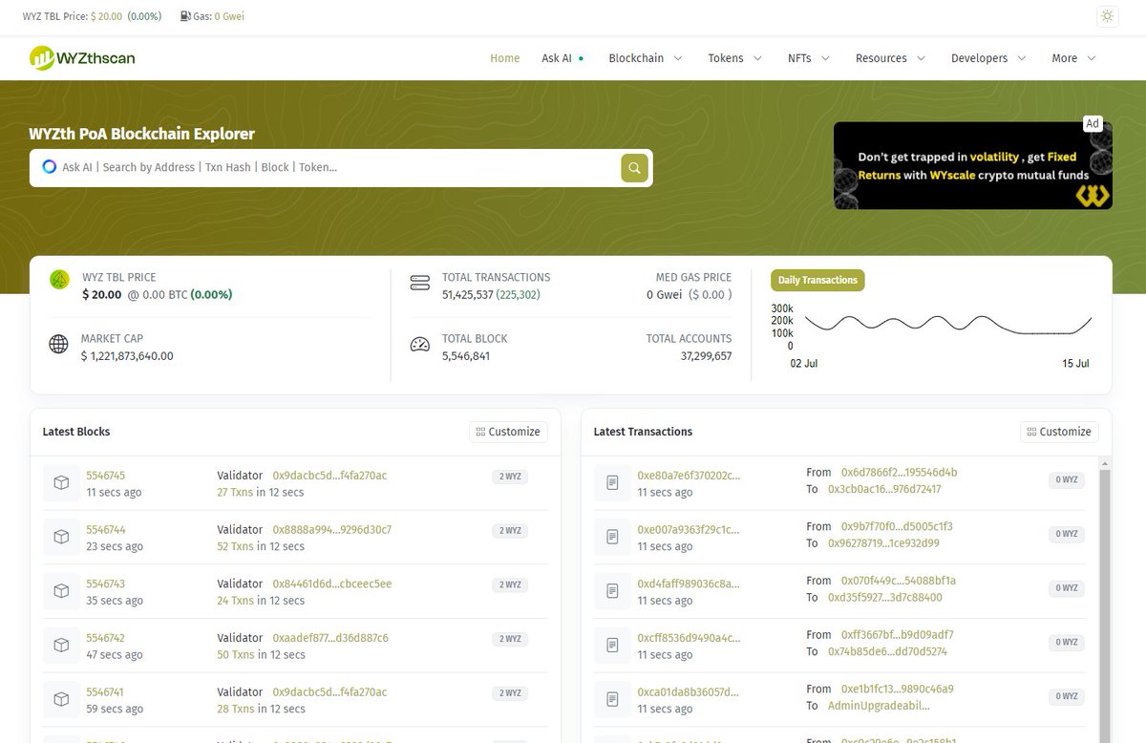Click the Ad label badge
This screenshot has height=743, width=1146.
pos(1093,123)
